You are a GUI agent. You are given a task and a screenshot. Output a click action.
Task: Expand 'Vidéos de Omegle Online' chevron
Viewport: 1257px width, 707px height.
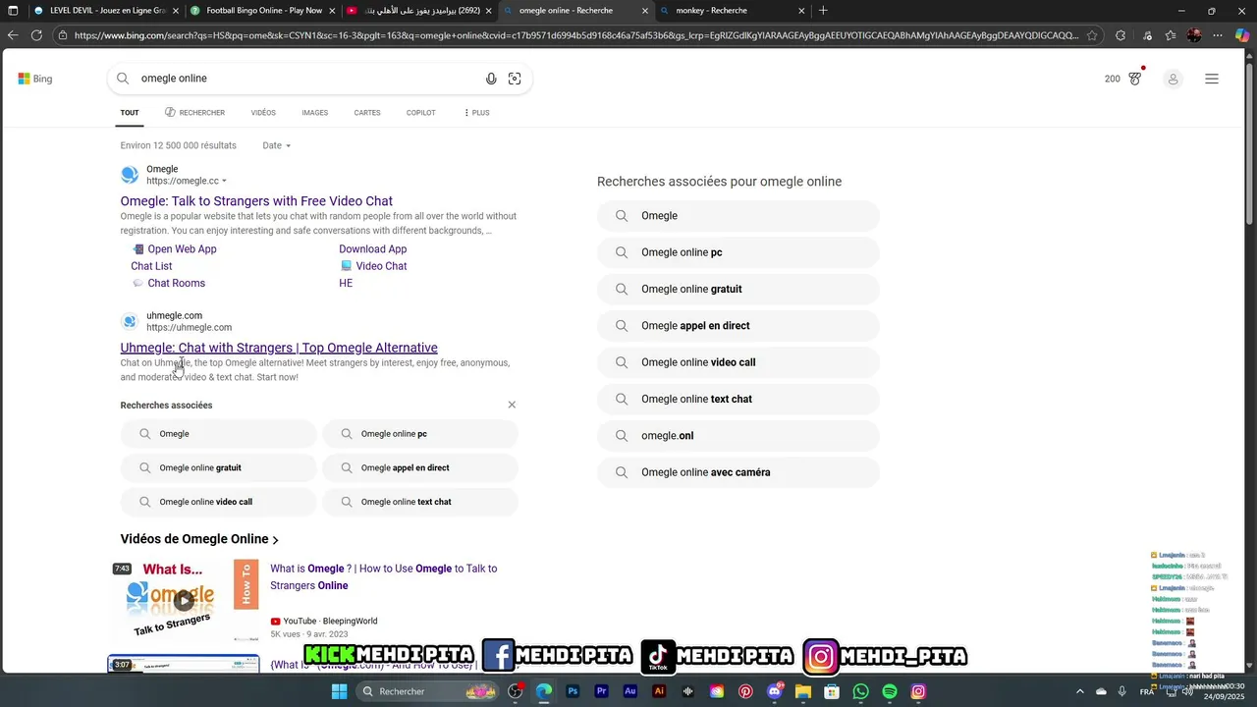276,540
